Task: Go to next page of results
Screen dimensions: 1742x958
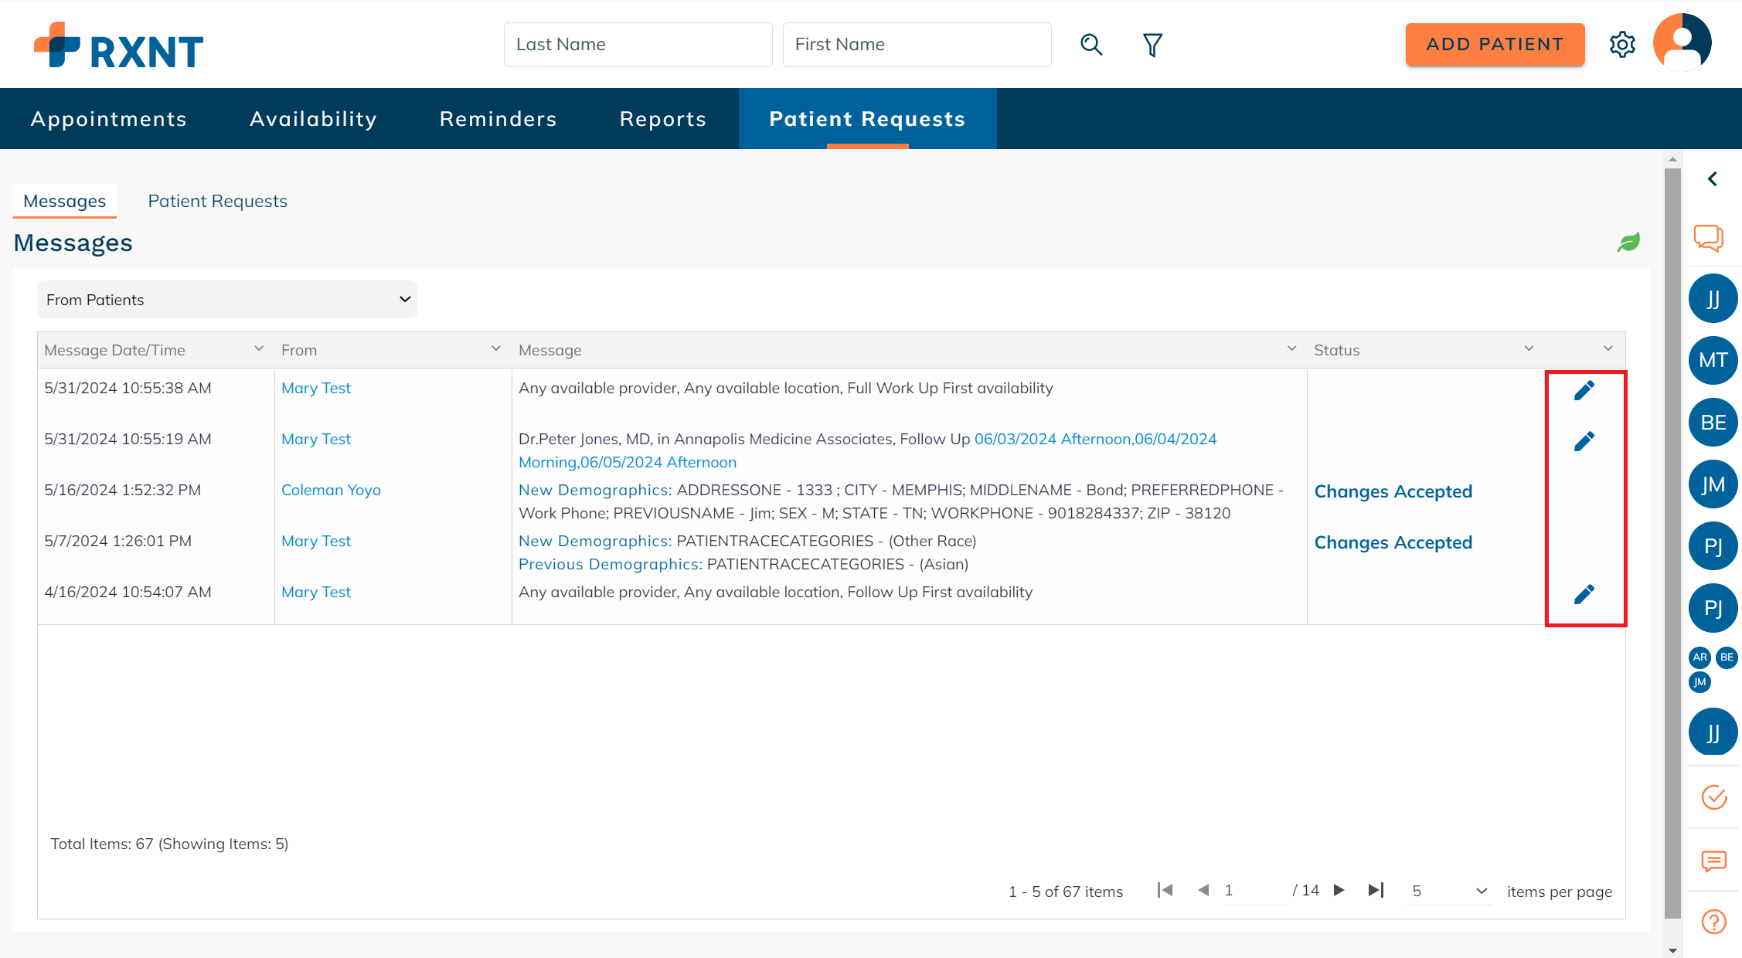Action: (1339, 891)
